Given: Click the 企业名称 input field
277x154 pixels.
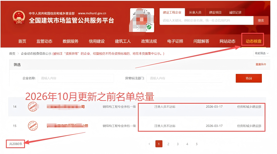Looking at the screenshot, I should click(76, 78).
